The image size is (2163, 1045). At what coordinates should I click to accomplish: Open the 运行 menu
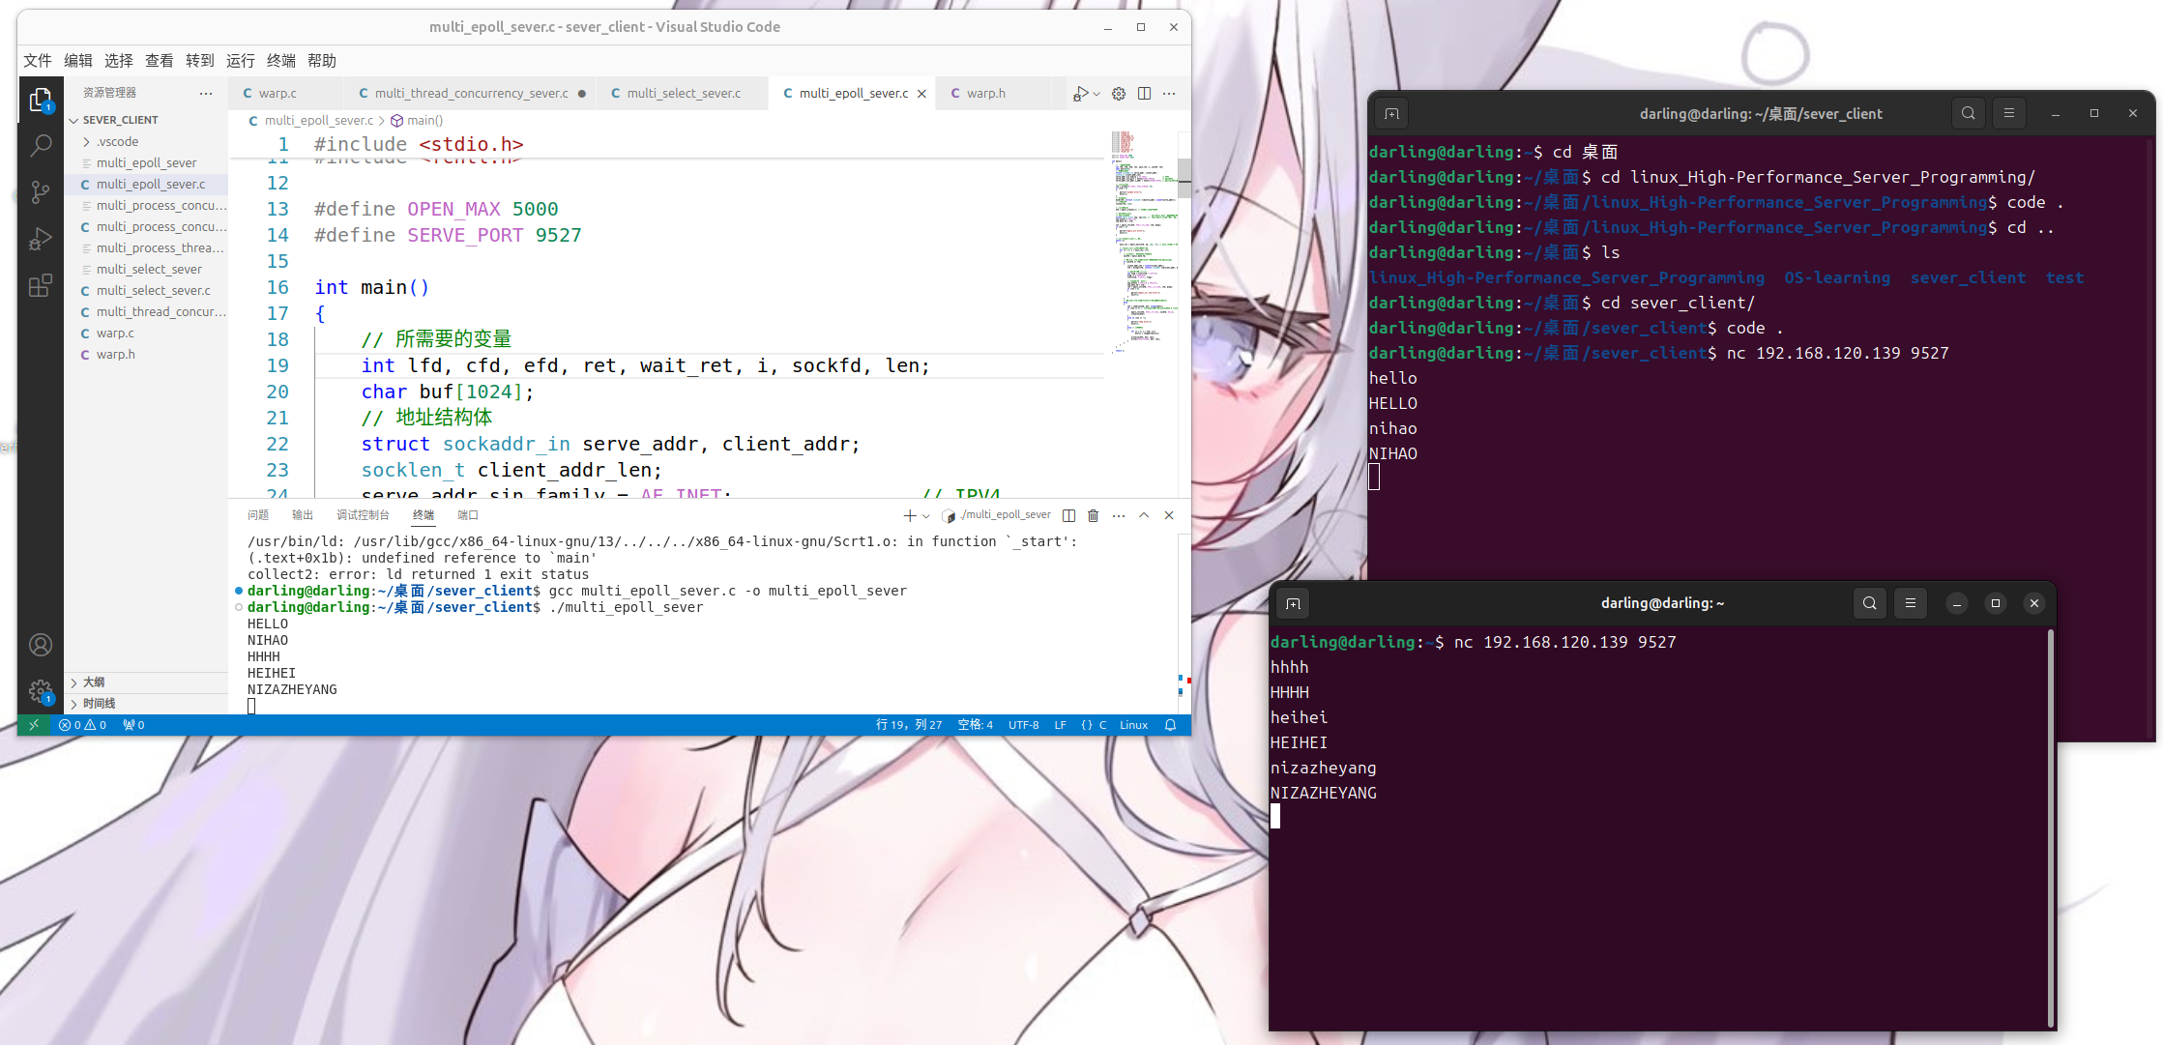(241, 61)
